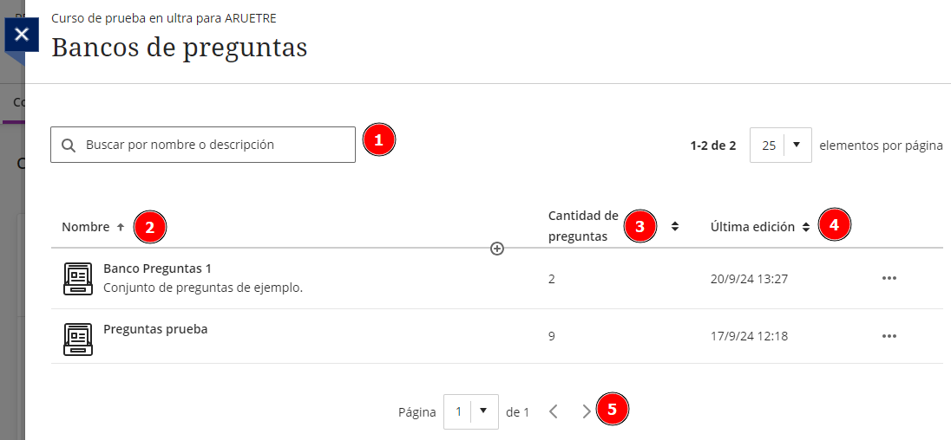The height and width of the screenshot is (440, 951).
Task: Click the Cantidad de preguntas header
Action: [583, 225]
